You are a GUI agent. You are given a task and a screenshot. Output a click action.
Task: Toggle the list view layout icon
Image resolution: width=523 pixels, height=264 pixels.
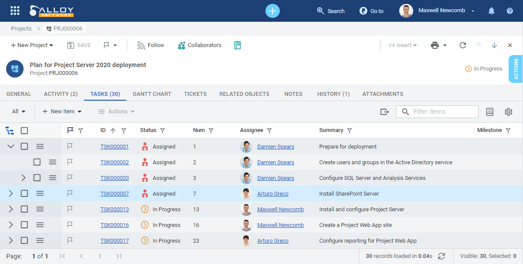click(490, 112)
